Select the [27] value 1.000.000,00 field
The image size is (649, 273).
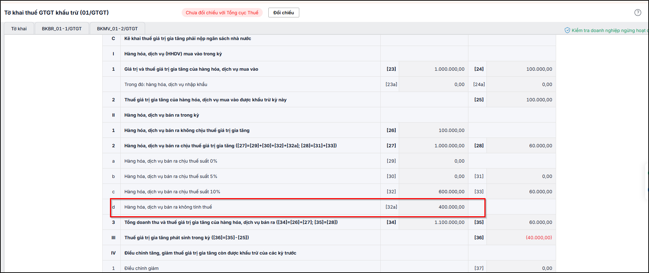coord(433,146)
